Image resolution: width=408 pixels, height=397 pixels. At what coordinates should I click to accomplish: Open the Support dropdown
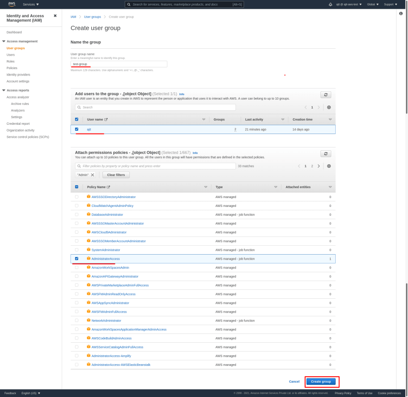(390, 5)
